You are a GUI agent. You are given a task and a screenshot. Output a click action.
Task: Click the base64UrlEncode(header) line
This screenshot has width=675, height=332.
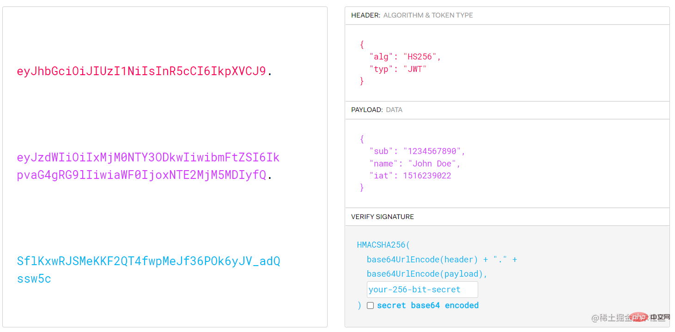442,260
